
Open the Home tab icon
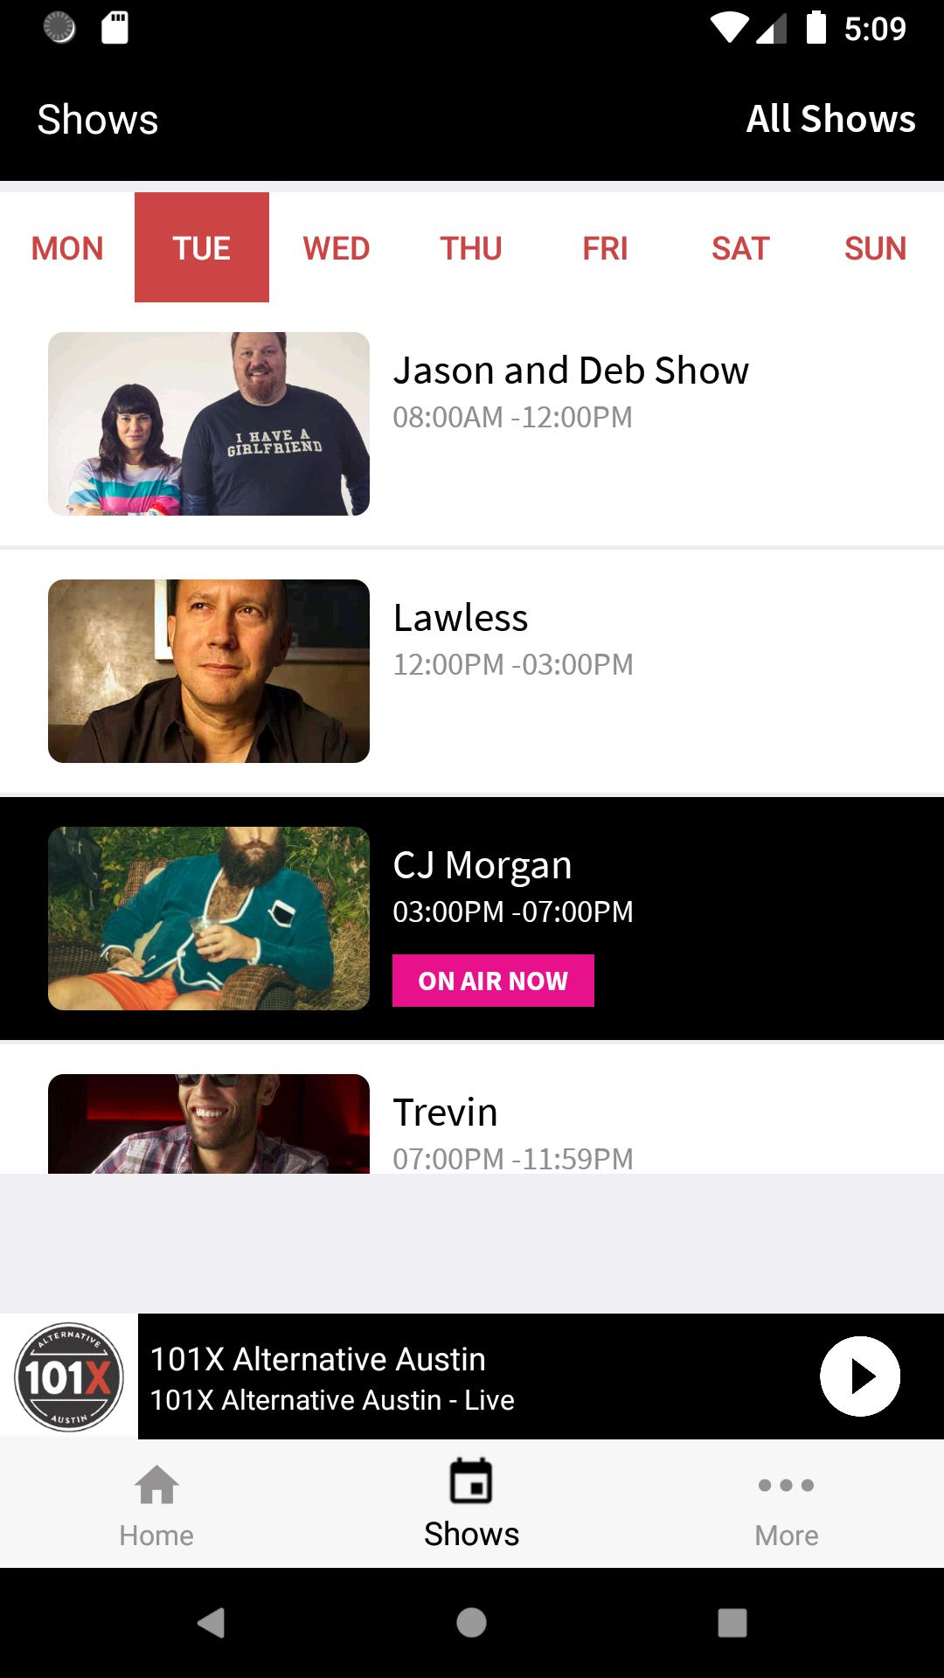click(x=156, y=1485)
